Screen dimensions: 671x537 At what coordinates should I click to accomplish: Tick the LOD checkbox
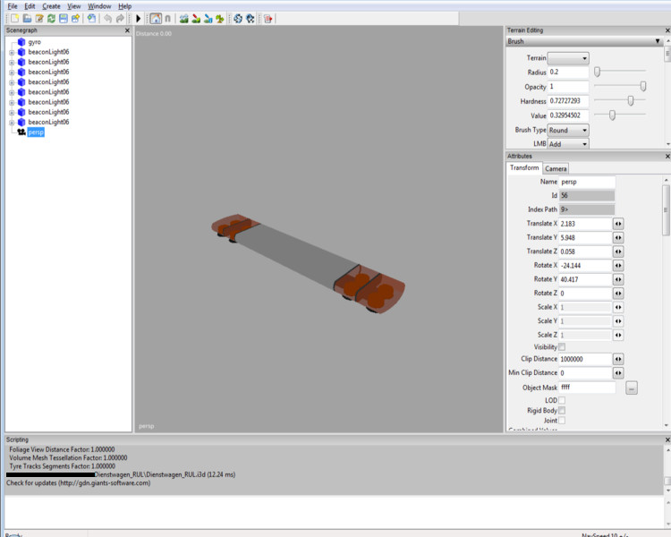click(x=562, y=400)
